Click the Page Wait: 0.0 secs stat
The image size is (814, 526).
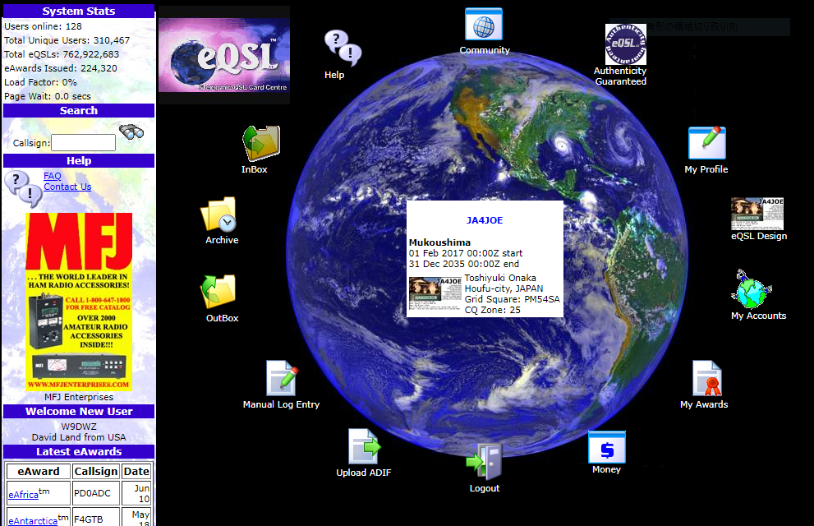[x=48, y=96]
